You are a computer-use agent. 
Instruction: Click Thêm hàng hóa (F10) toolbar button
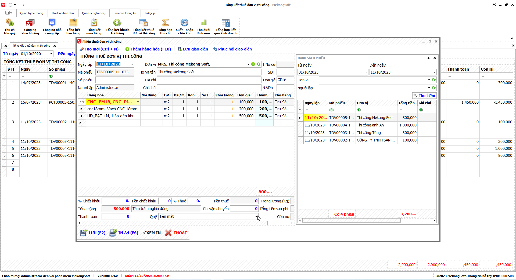pos(148,49)
